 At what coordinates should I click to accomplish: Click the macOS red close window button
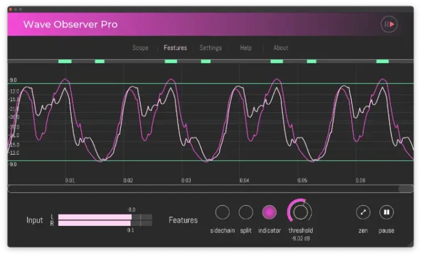[10, 9]
